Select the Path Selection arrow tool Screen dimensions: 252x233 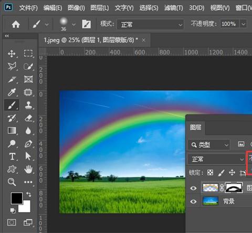click(x=28, y=156)
